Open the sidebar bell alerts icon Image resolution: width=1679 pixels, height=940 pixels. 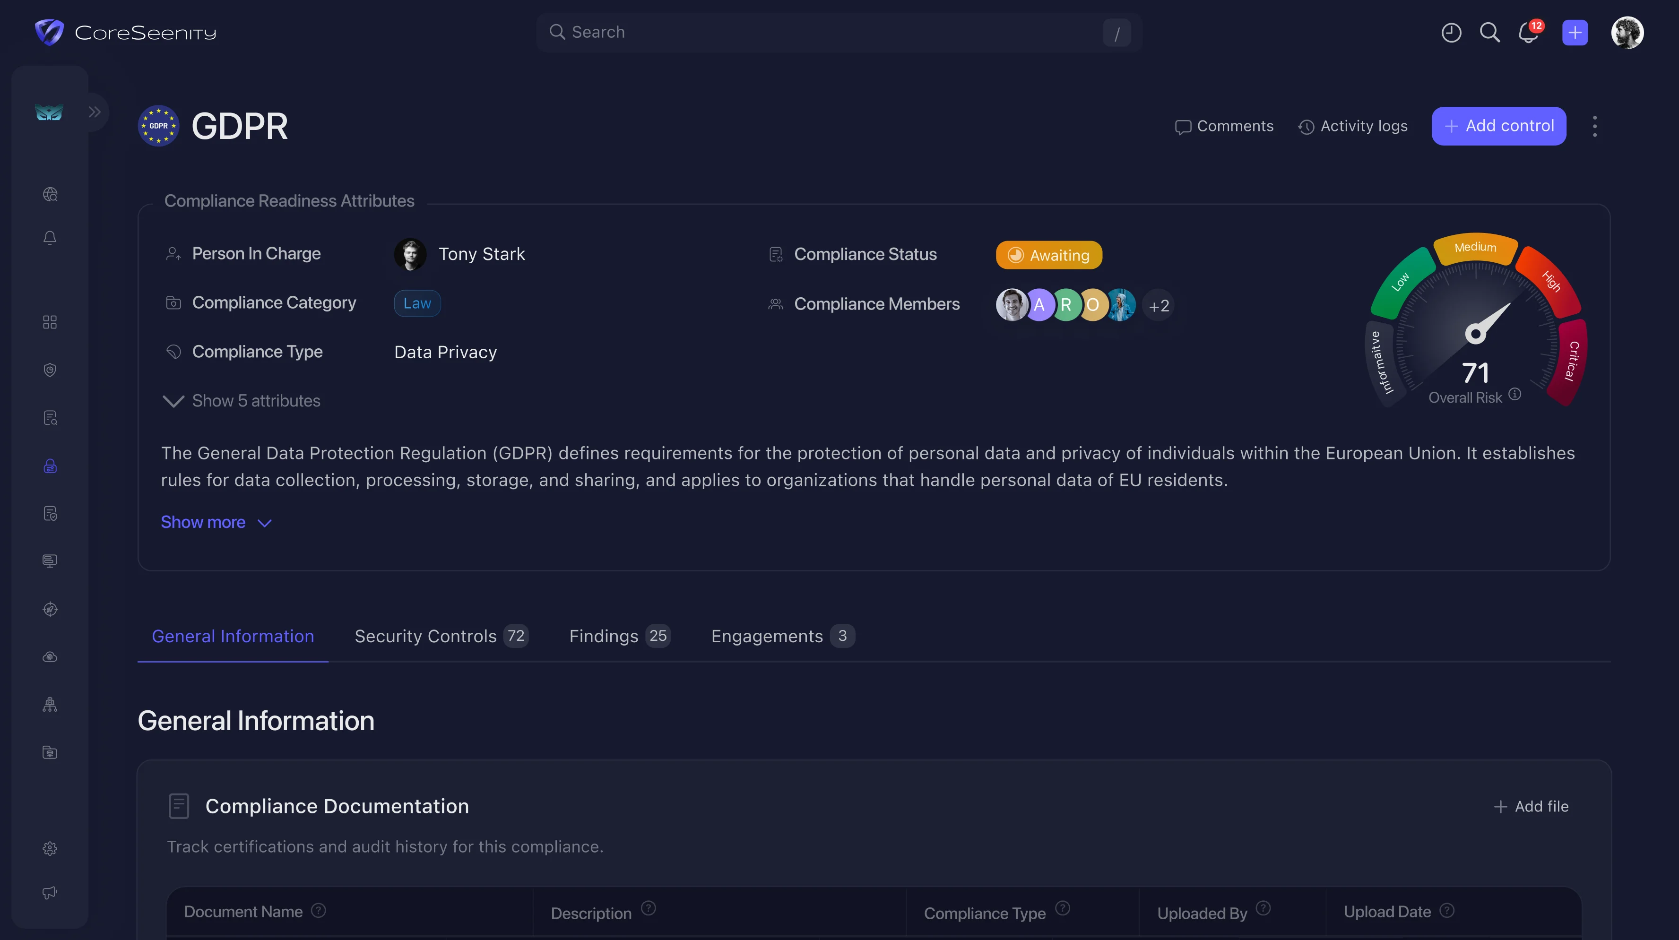coord(50,238)
